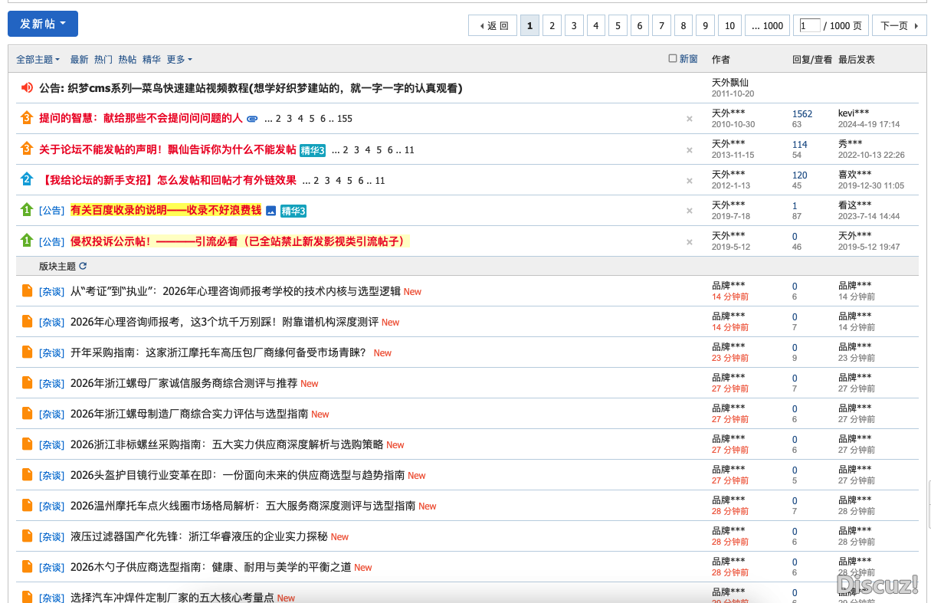
Task: Expand the 更多 dropdown menu
Action: [179, 59]
